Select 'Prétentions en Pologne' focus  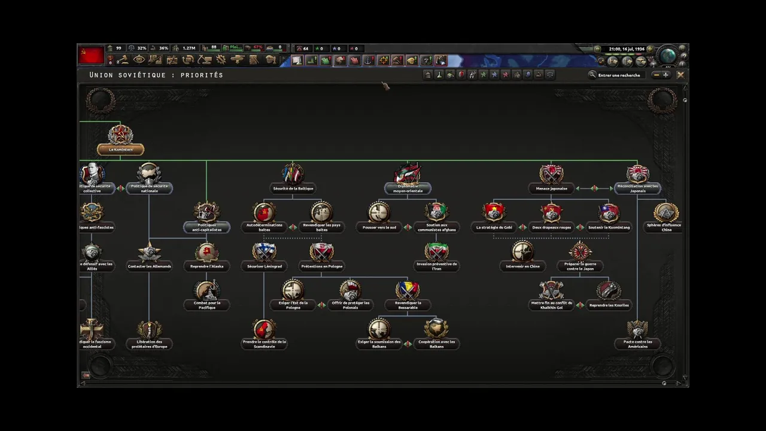[x=322, y=256]
